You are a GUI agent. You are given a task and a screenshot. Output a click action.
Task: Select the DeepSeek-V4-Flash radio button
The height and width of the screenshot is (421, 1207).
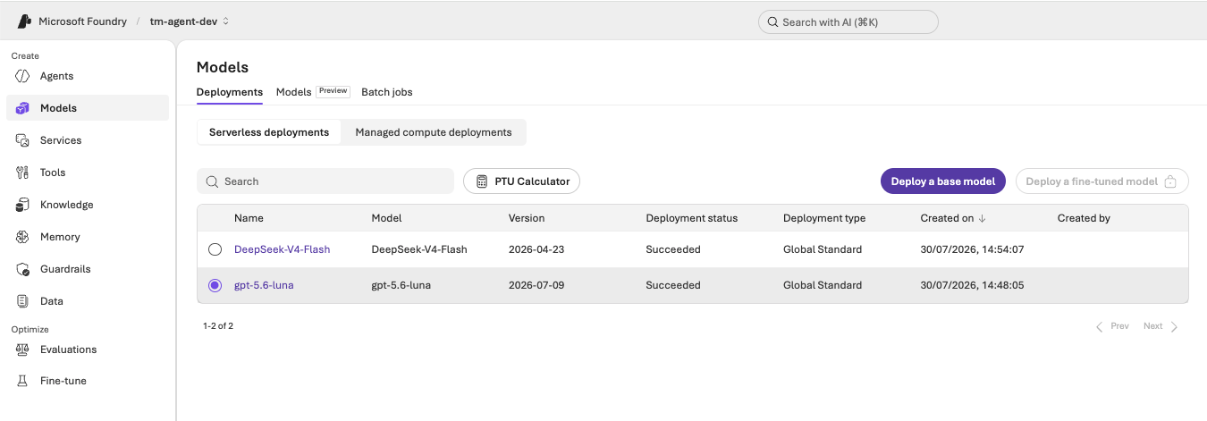(x=215, y=249)
